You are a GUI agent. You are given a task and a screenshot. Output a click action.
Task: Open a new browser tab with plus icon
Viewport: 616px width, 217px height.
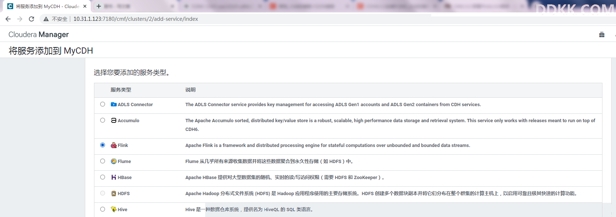pyautogui.click(x=99, y=6)
